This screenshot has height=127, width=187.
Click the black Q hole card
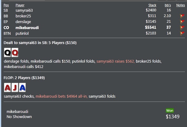[x=7, y=52]
